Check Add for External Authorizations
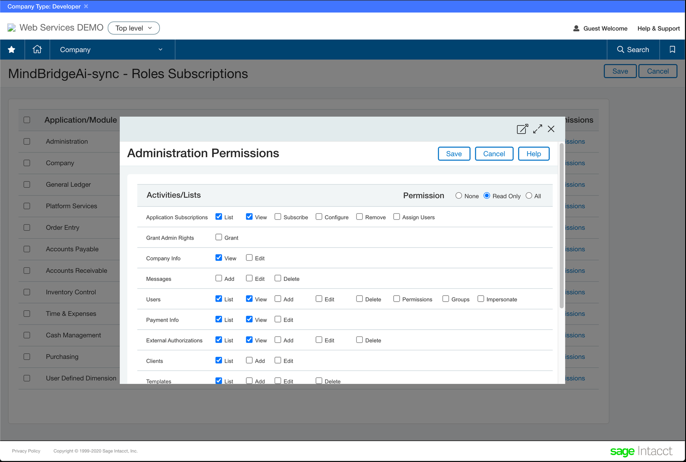This screenshot has height=462, width=686. (x=278, y=340)
